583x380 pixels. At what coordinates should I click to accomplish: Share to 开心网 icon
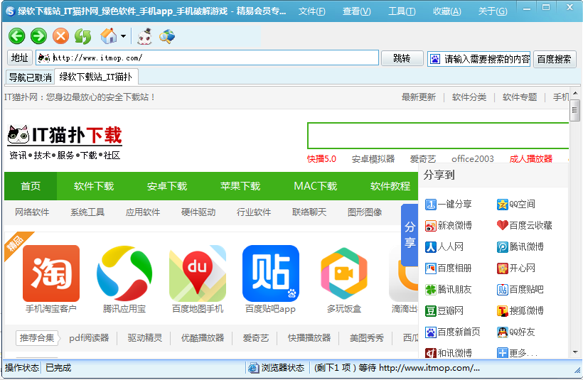503,268
